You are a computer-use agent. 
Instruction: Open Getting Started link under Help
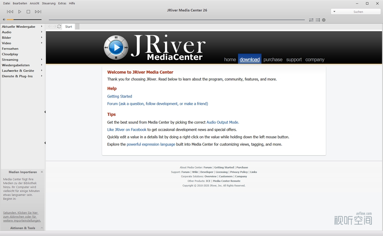click(119, 96)
